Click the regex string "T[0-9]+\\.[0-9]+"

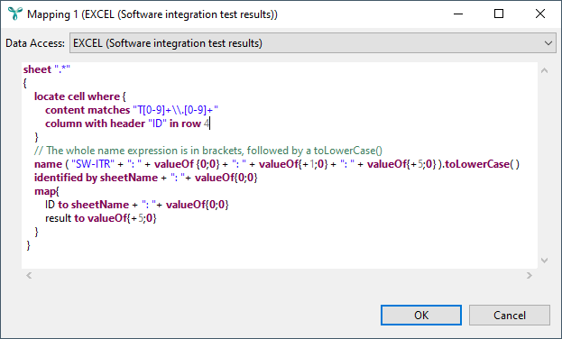(x=175, y=110)
